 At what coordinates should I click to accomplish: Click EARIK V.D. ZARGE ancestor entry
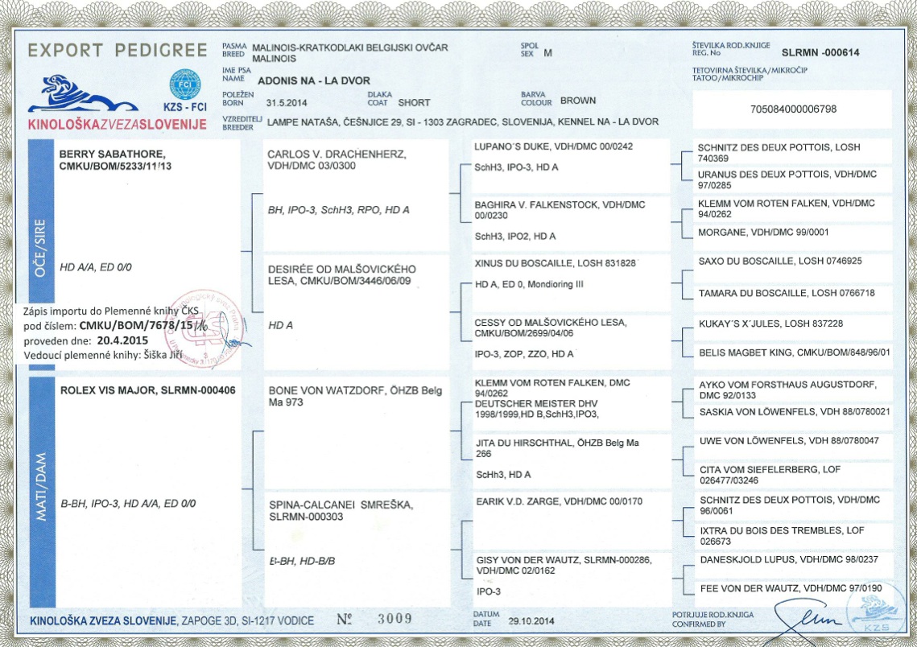coord(572,520)
